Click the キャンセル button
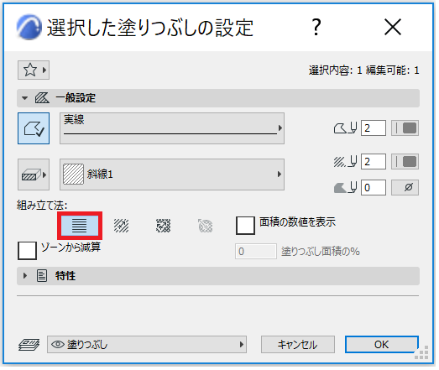 (298, 345)
